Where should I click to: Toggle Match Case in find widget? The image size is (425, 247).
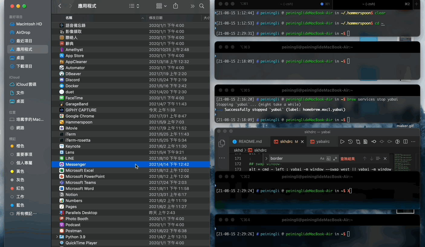322,159
